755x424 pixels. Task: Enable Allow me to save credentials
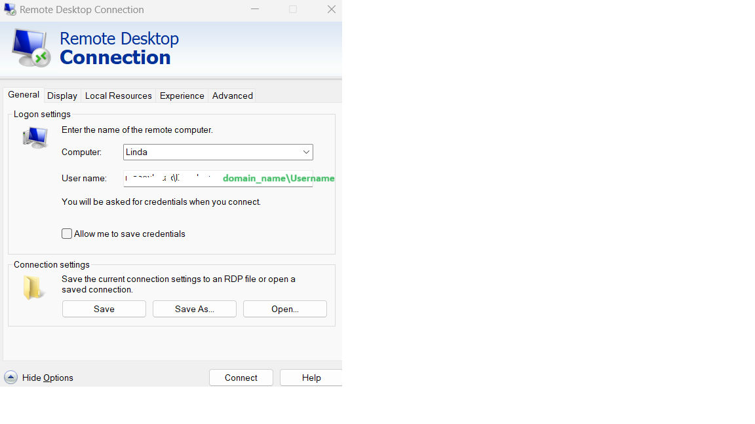(66, 234)
